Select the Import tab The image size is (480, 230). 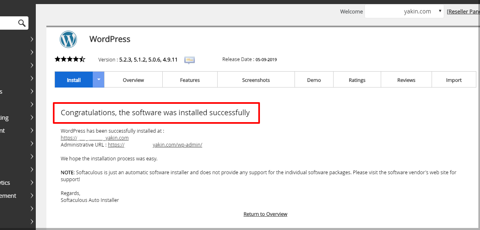[x=454, y=80]
